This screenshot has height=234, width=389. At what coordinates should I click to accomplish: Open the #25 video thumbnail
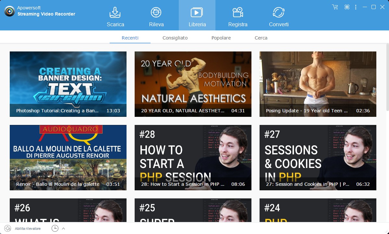[x=193, y=210]
